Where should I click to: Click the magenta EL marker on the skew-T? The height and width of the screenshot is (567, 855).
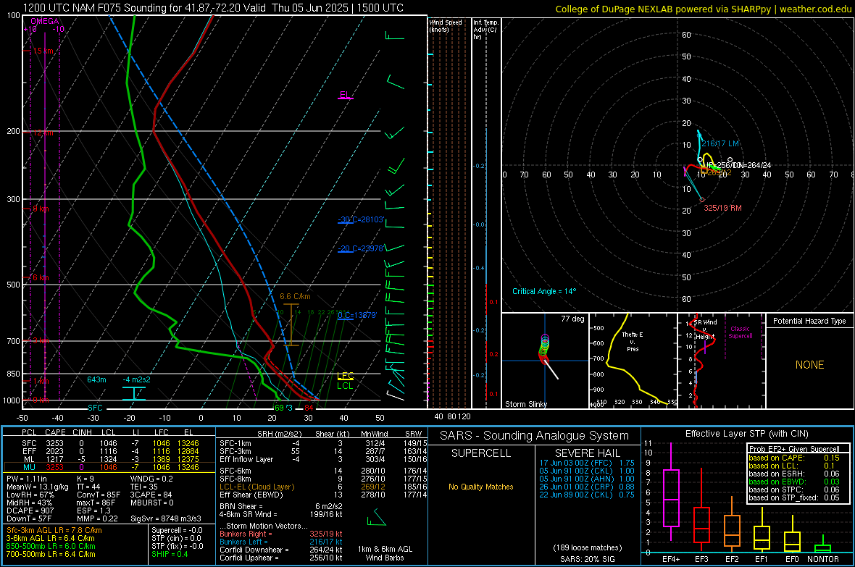345,95
